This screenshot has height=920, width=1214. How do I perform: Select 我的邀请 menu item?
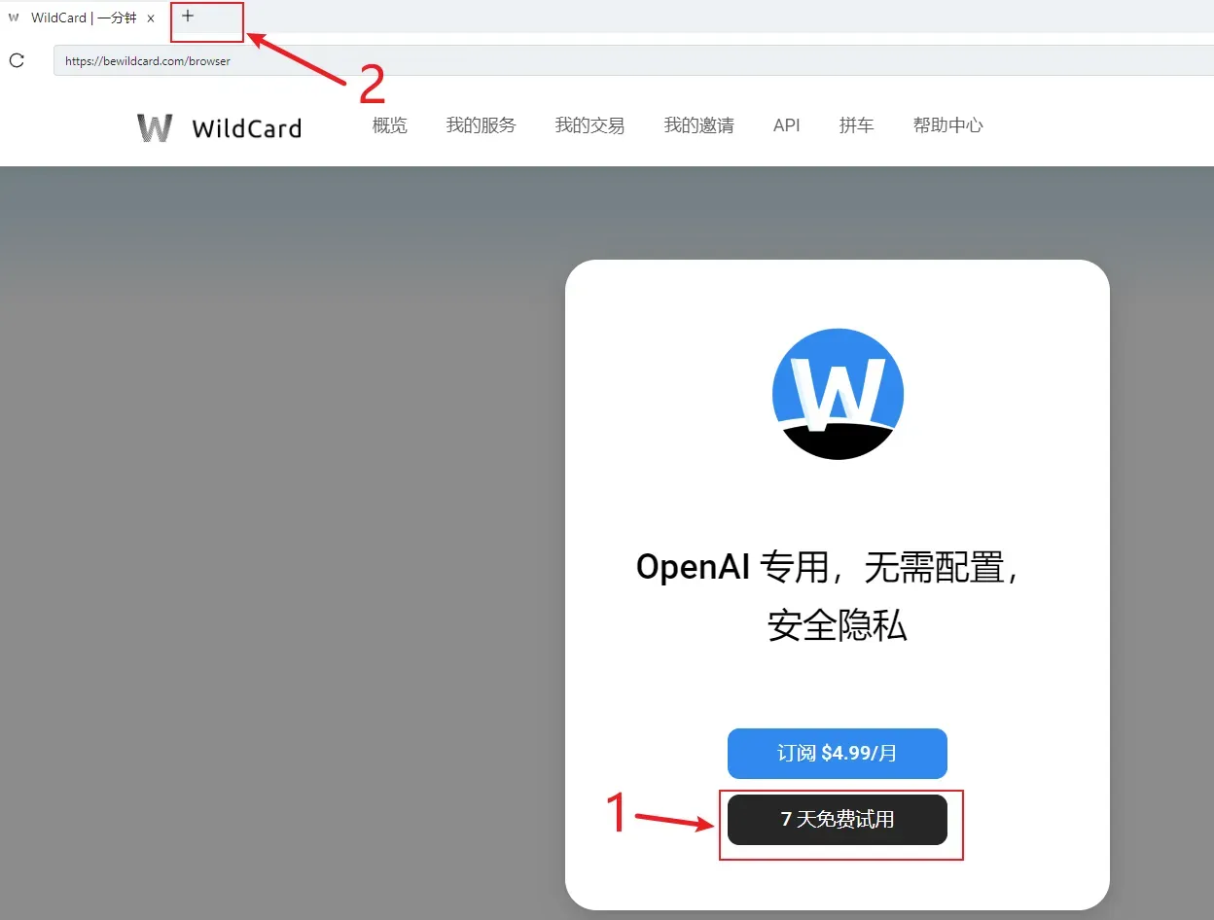[699, 125]
